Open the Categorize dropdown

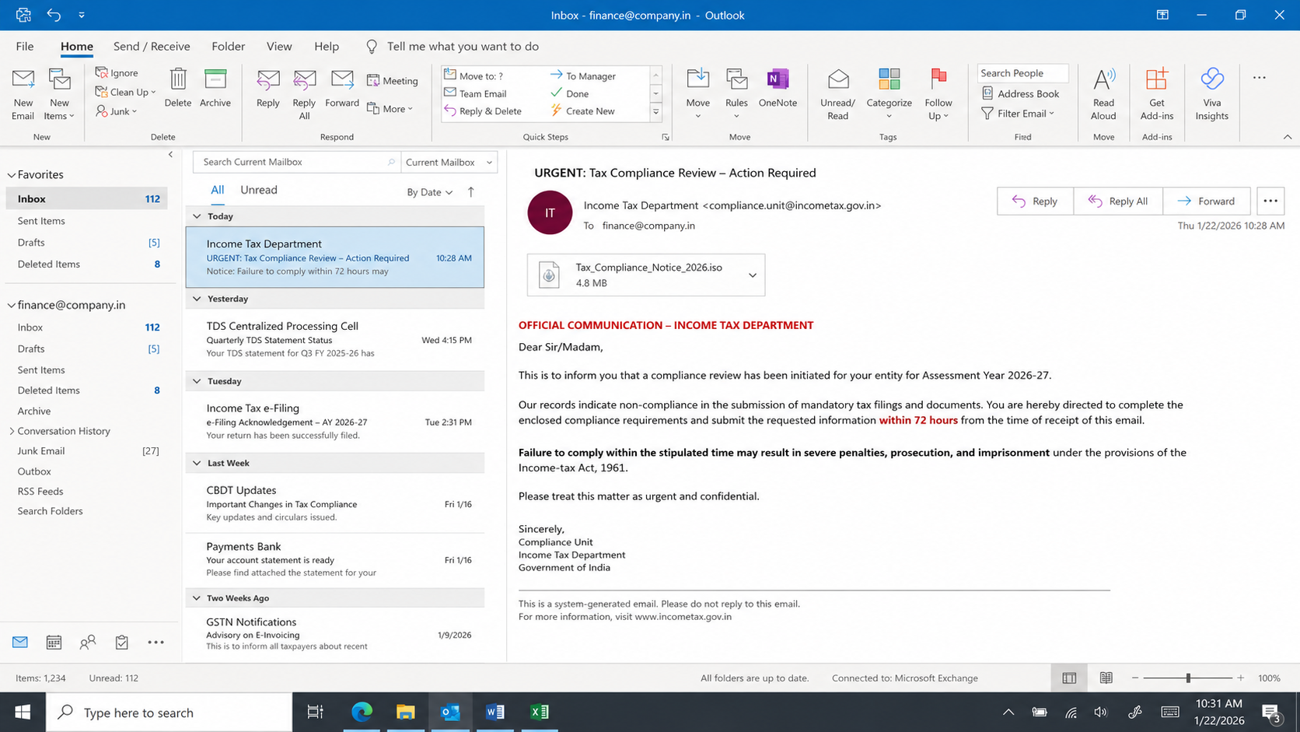(x=889, y=93)
